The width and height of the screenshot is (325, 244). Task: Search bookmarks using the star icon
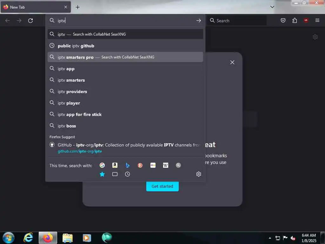102,174
